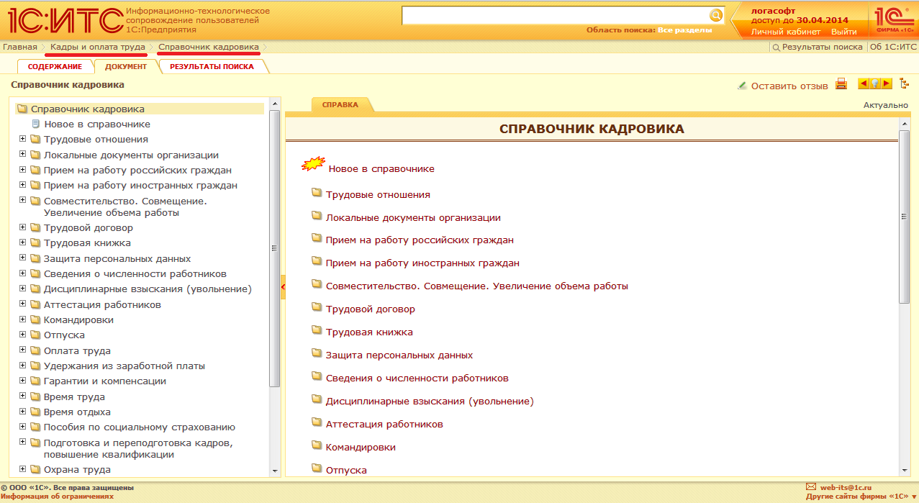Screen dimensions: 919x503
Task: Expand the Гарантии и компенсации tree node
Action: point(22,380)
